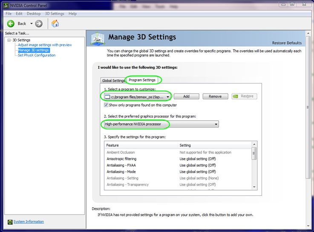Click Restore Defaults link
Viewport: 314px width, 232px height.
click(287, 43)
